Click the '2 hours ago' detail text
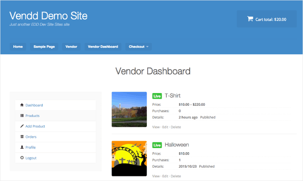This screenshot has width=303, height=181. point(188,117)
